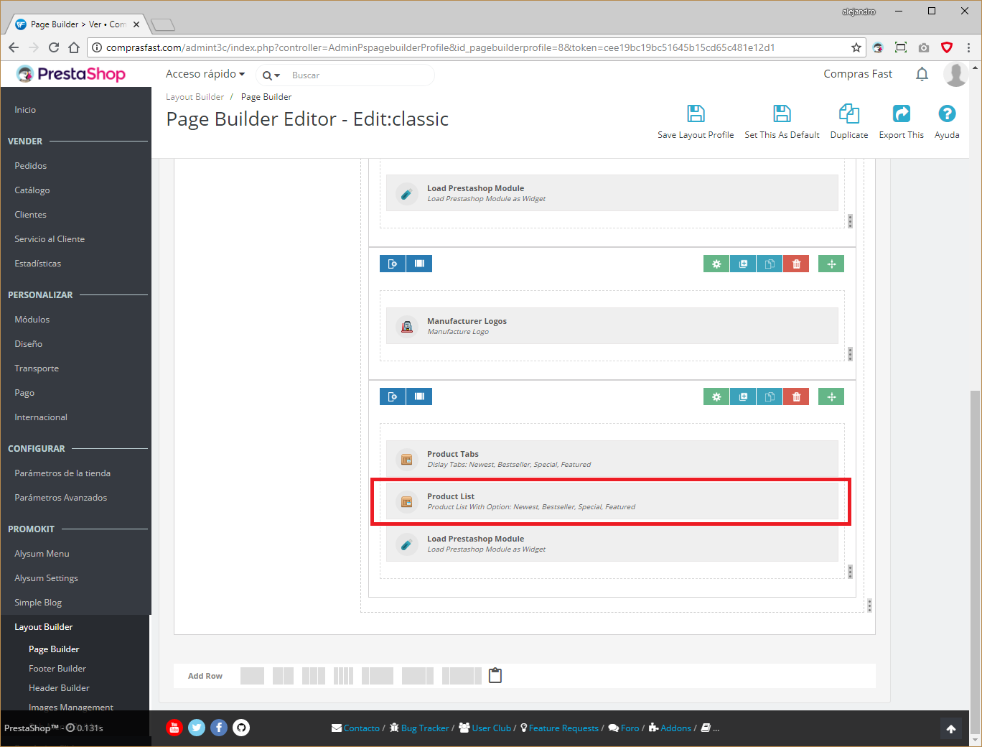Image resolution: width=982 pixels, height=747 pixels.
Task: Open the user avatar menu
Action: click(x=955, y=74)
